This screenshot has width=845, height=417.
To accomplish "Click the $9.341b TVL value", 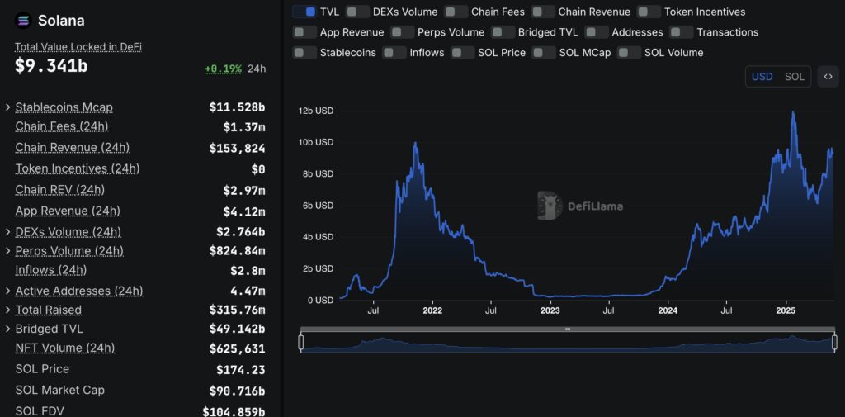I will 50,66.
